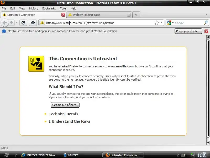The width and height of the screenshot is (210, 158).
Task: Click the Untrusted Connection Firefox taskbar button
Action: [123, 155]
